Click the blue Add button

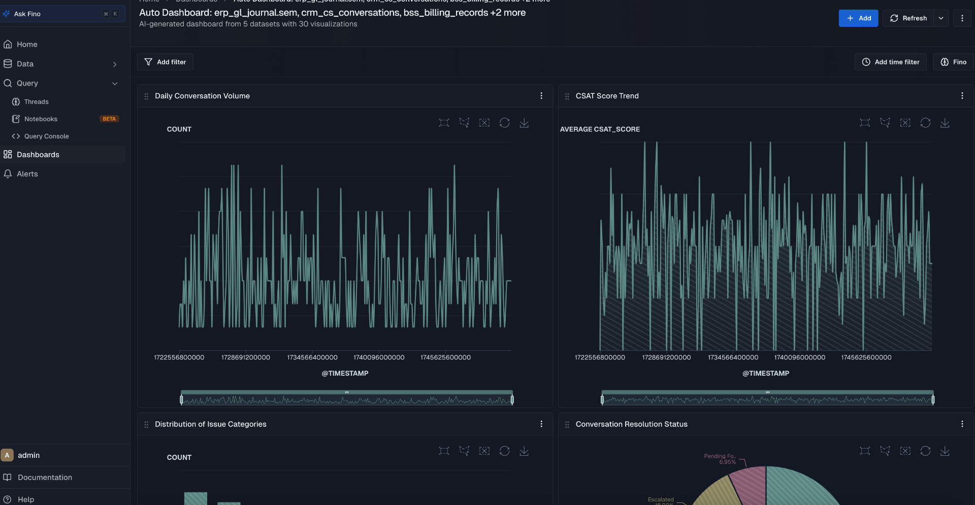pos(858,18)
